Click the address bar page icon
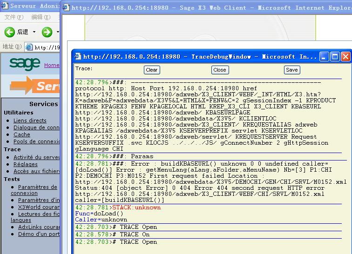Viewport: 352px width, 254px height. 29,47
